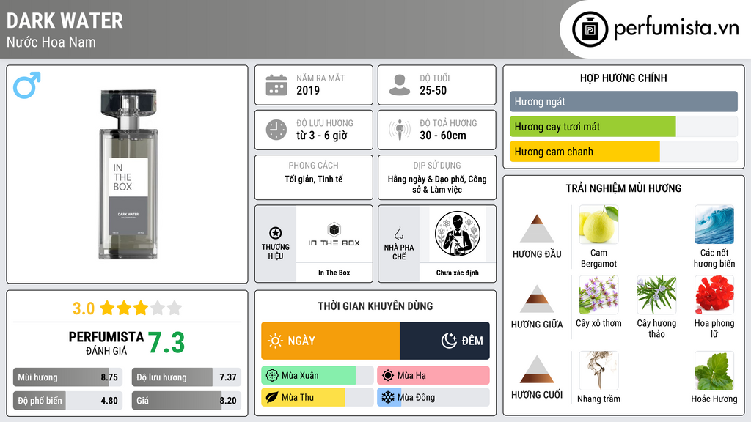Click the blue male gender symbol
Screen dimensions: 751x422
[x=27, y=85]
